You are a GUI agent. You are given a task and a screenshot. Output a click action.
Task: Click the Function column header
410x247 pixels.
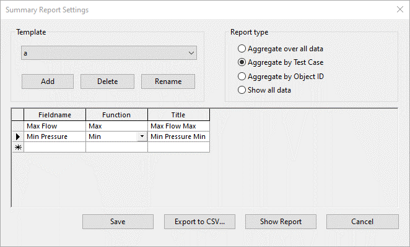pyautogui.click(x=116, y=115)
